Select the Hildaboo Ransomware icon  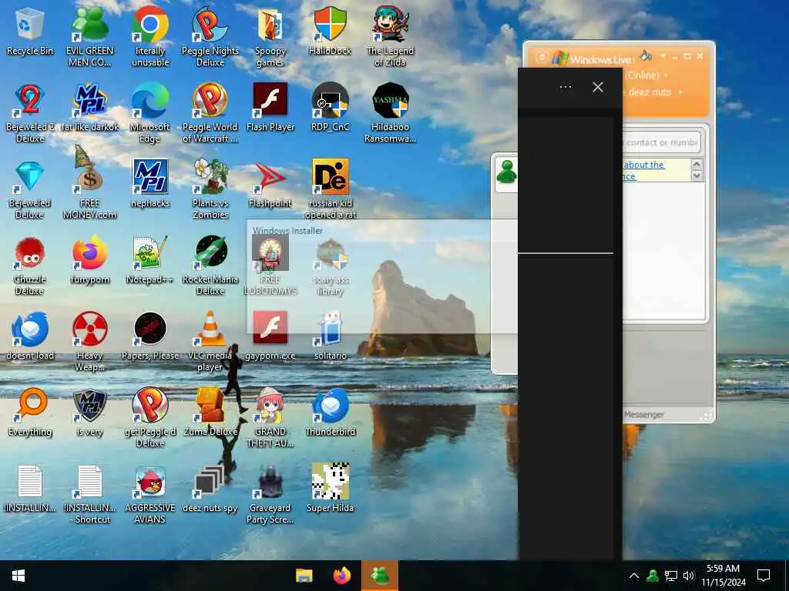tap(390, 112)
